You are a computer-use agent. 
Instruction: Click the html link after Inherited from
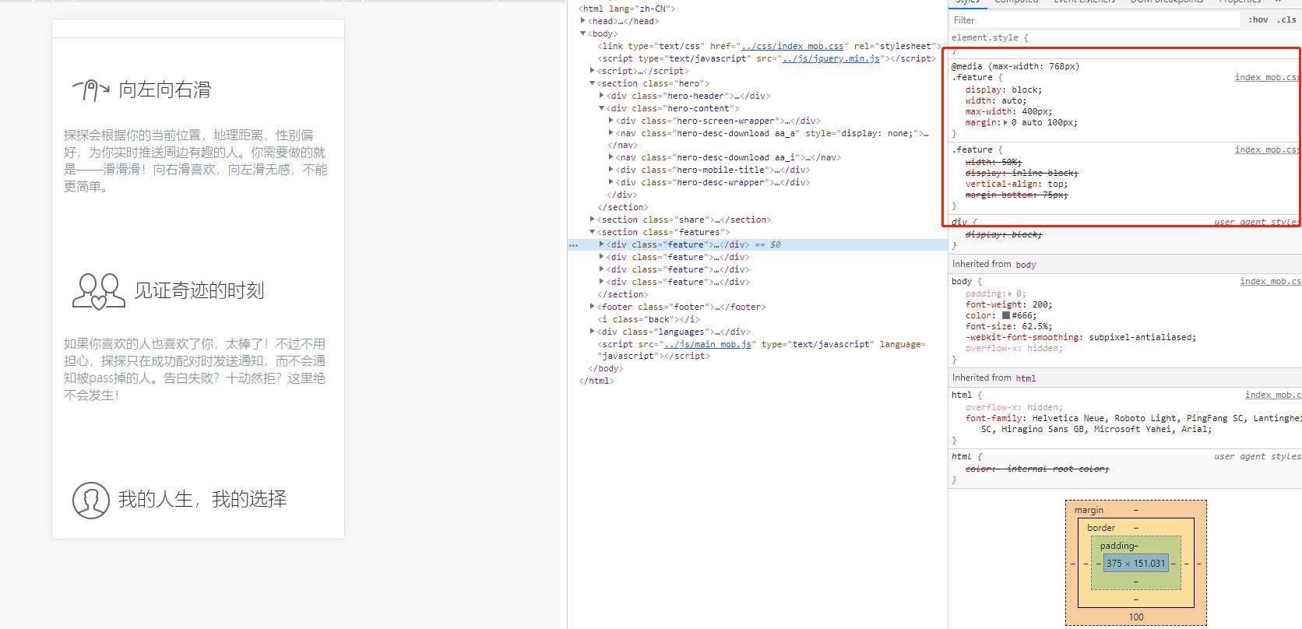1026,378
